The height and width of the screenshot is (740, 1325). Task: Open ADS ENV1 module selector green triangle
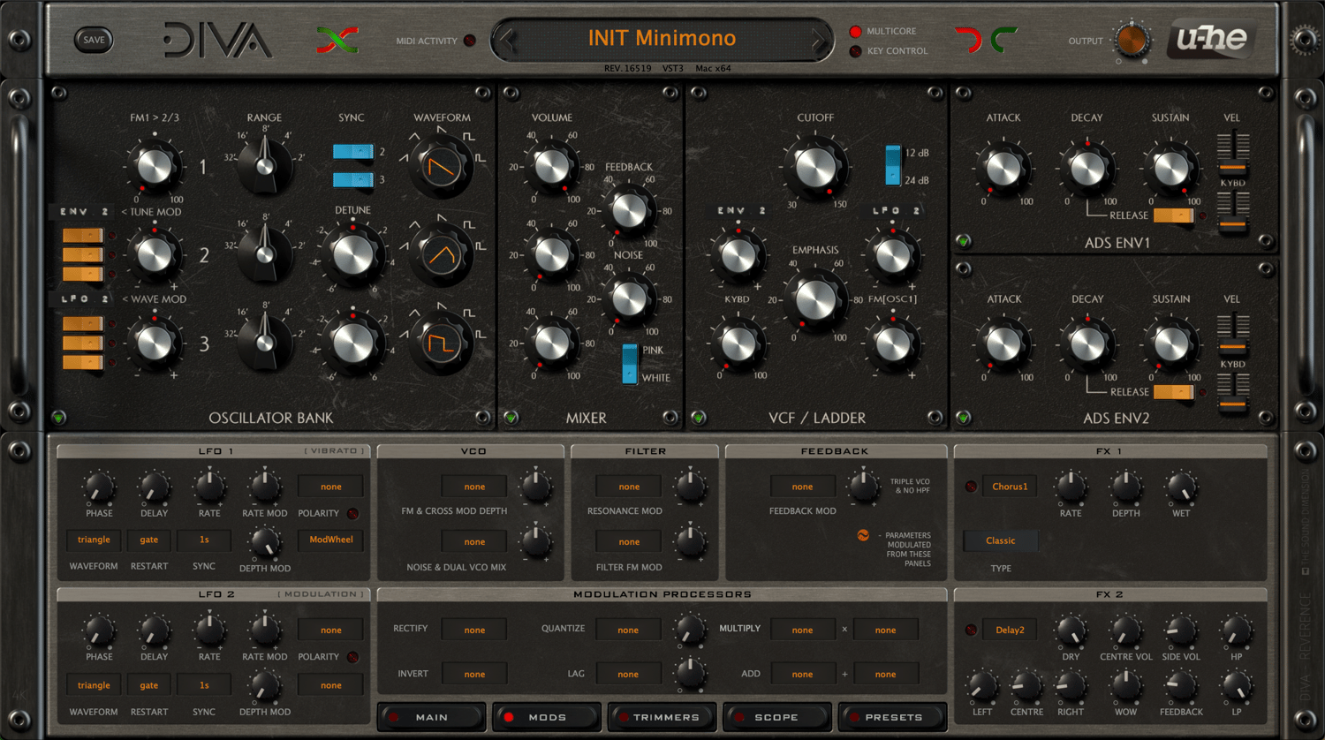coord(963,241)
